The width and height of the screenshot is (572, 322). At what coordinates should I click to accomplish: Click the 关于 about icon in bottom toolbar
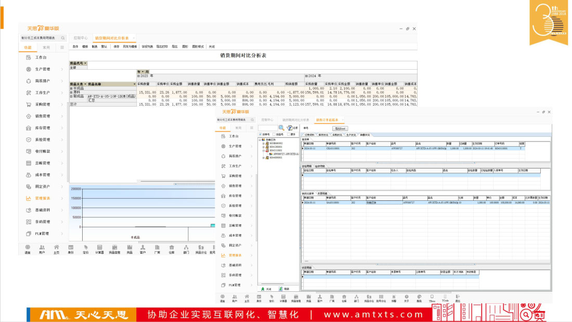[406, 298]
